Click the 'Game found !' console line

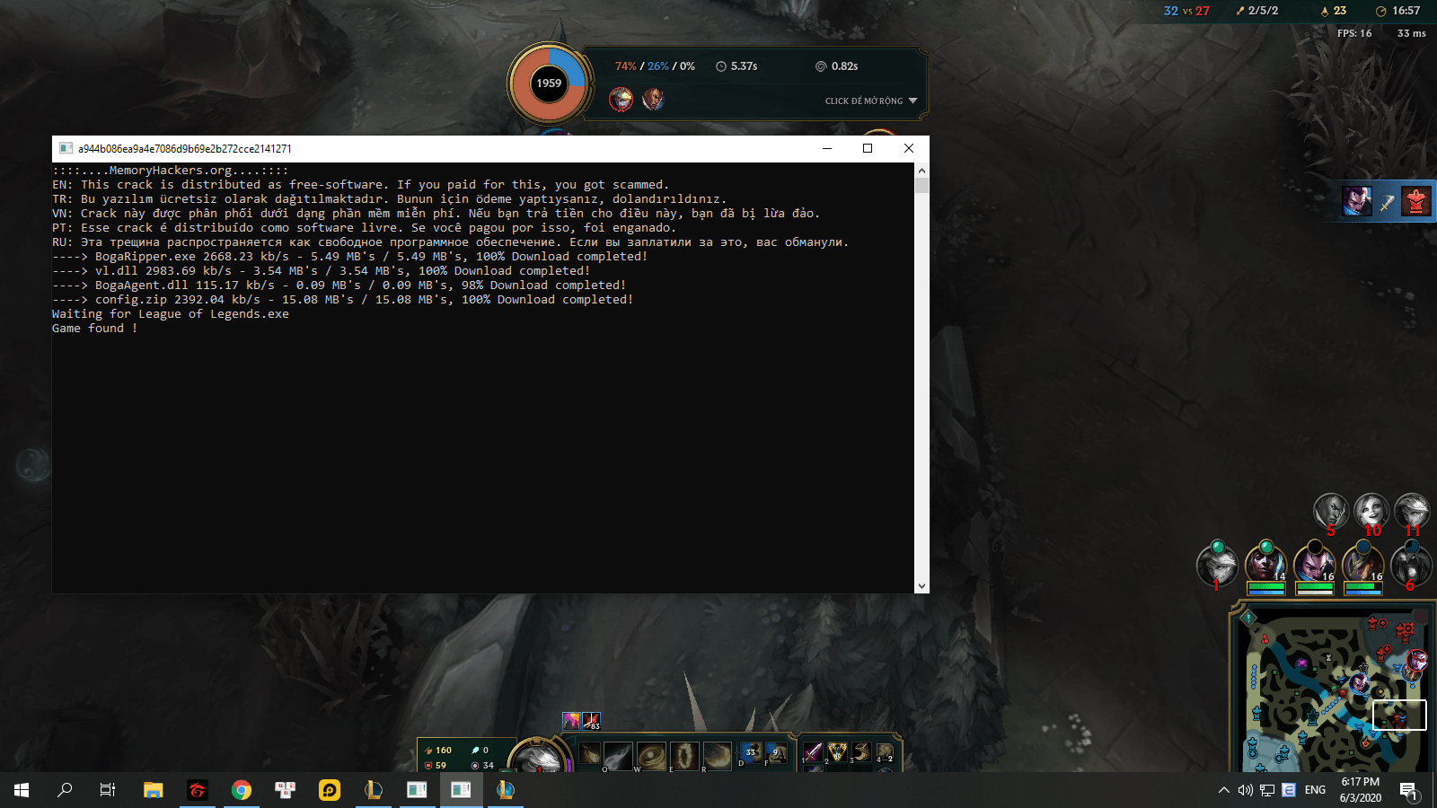click(95, 329)
